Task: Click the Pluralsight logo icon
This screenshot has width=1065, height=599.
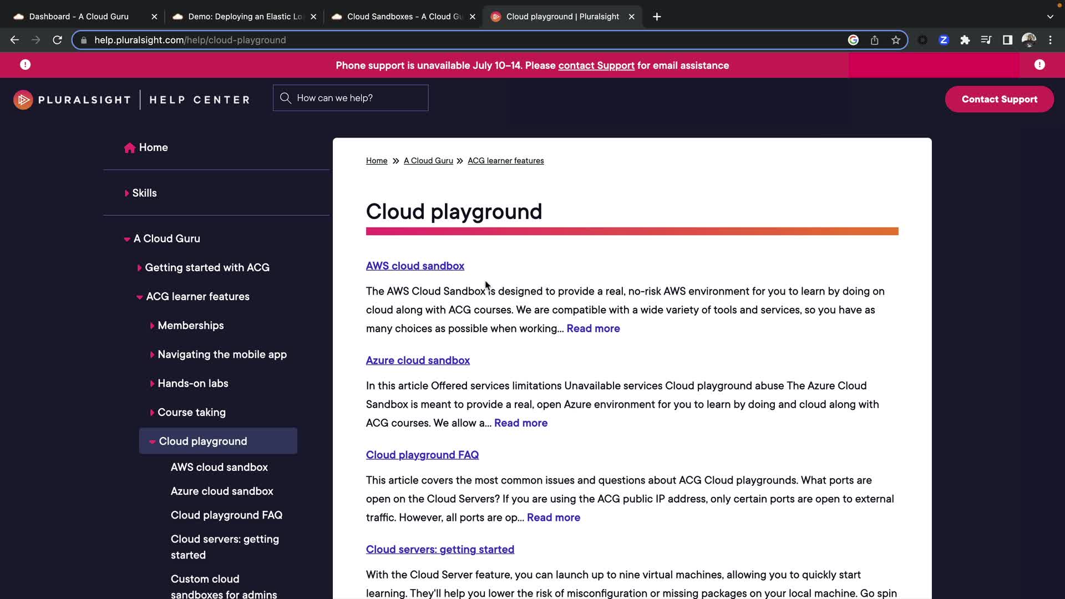Action: [23, 100]
